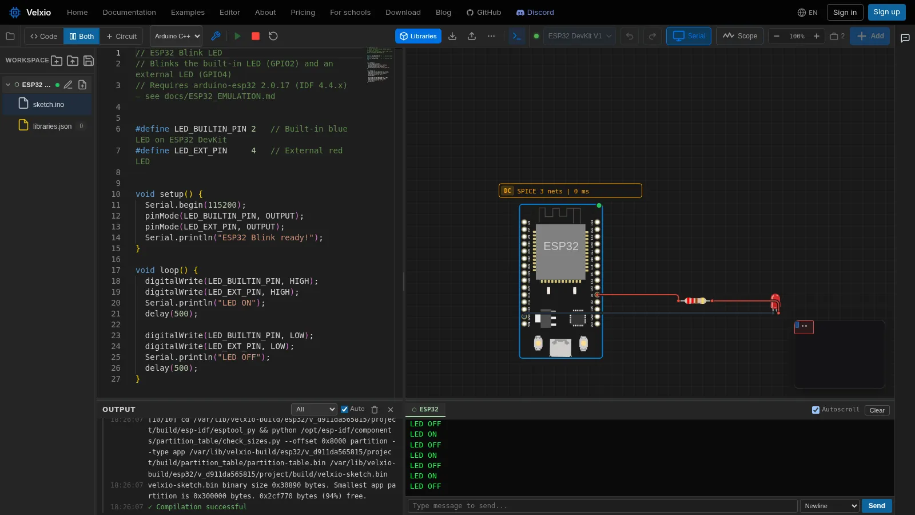Image resolution: width=915 pixels, height=515 pixels.
Task: Reset the simulation with reload icon
Action: (273, 36)
